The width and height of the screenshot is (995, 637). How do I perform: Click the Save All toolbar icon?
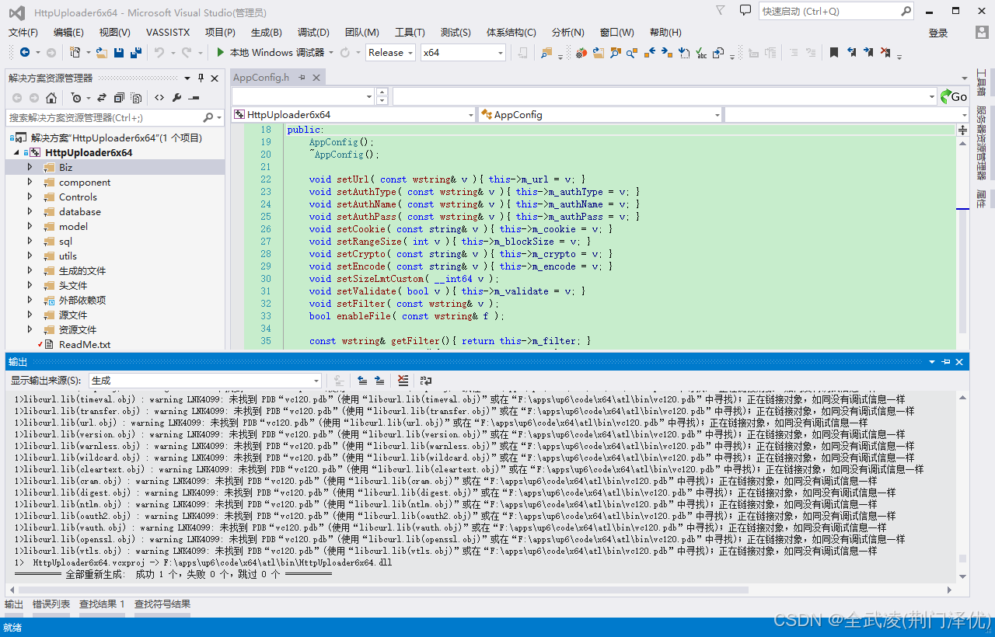pos(135,53)
